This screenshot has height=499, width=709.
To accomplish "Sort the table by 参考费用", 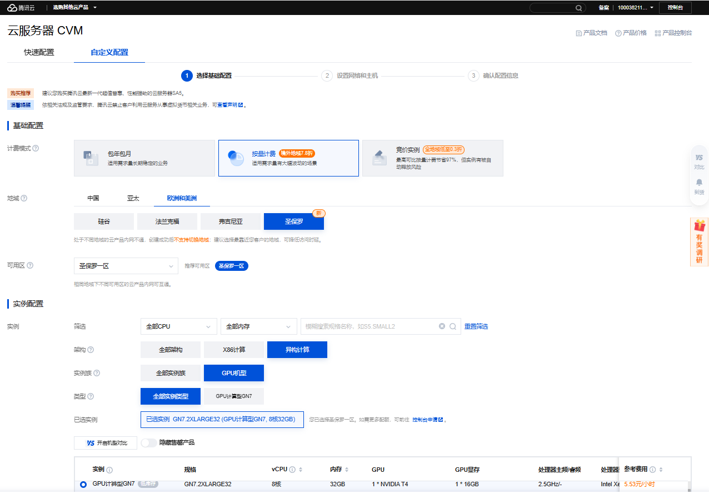I will 661,470.
